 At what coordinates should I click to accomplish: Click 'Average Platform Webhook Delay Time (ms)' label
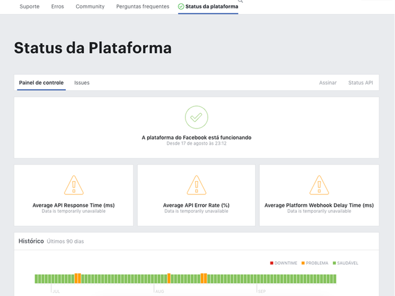[x=319, y=205]
